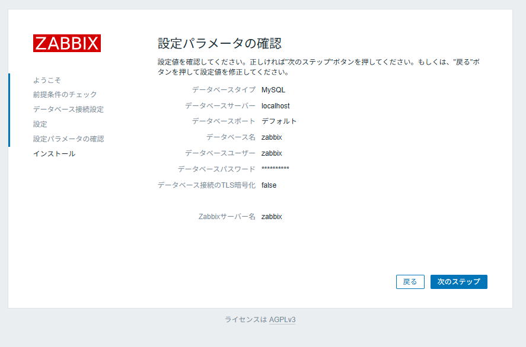The image size is (526, 347).
Task: Select the 設定パラメータの確認 sidebar step
Action: [68, 139]
